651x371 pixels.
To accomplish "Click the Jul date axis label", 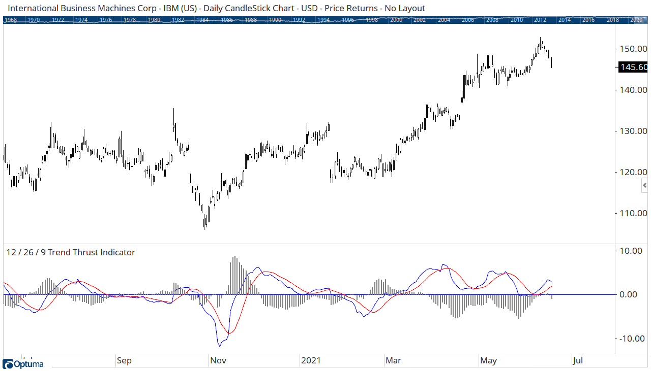I will 578,361.
